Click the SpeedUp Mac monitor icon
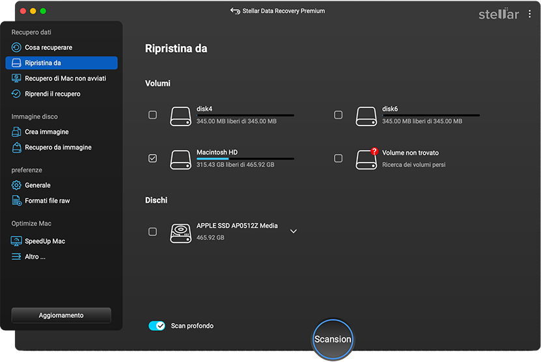 coord(16,241)
